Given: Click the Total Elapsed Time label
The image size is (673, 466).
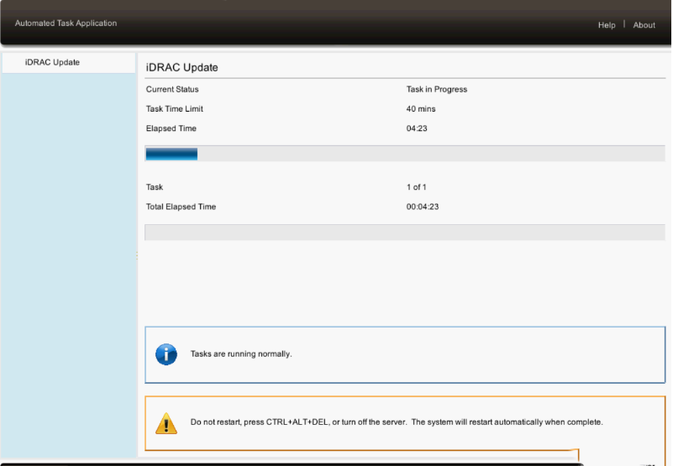Looking at the screenshot, I should tap(181, 207).
